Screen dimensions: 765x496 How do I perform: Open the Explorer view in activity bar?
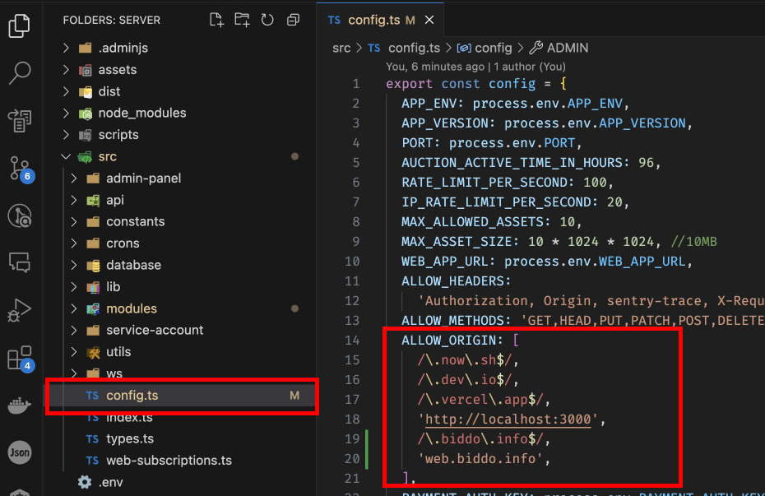point(20,25)
